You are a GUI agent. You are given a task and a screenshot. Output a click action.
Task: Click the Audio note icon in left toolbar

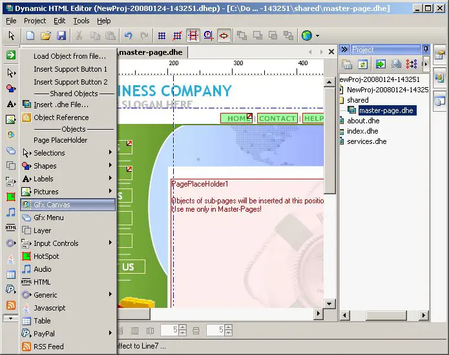(10, 212)
